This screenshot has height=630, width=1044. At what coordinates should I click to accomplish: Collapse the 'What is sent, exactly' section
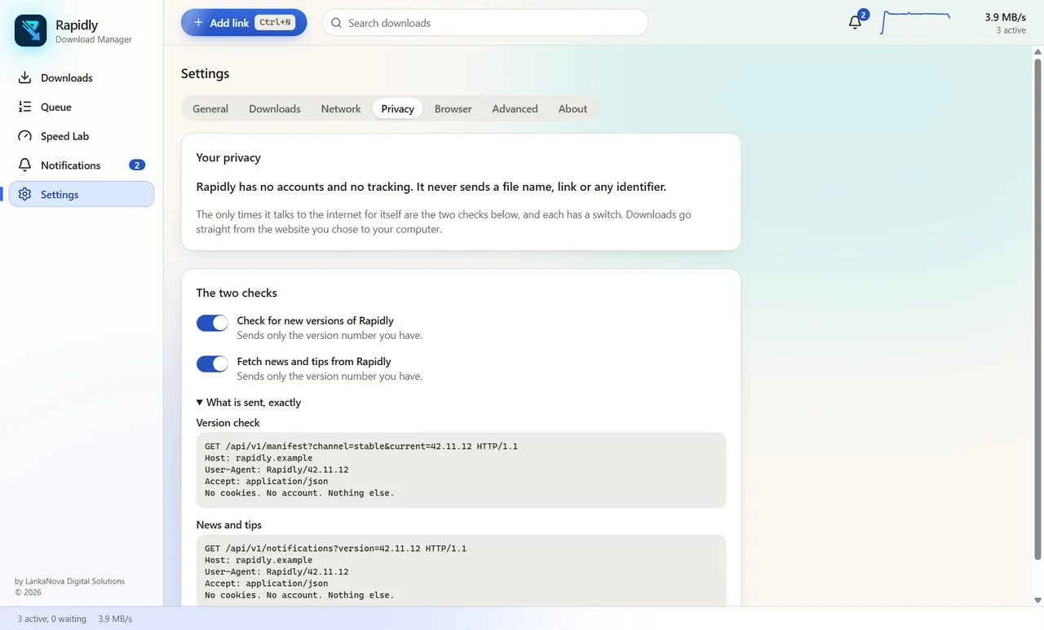pyautogui.click(x=249, y=403)
